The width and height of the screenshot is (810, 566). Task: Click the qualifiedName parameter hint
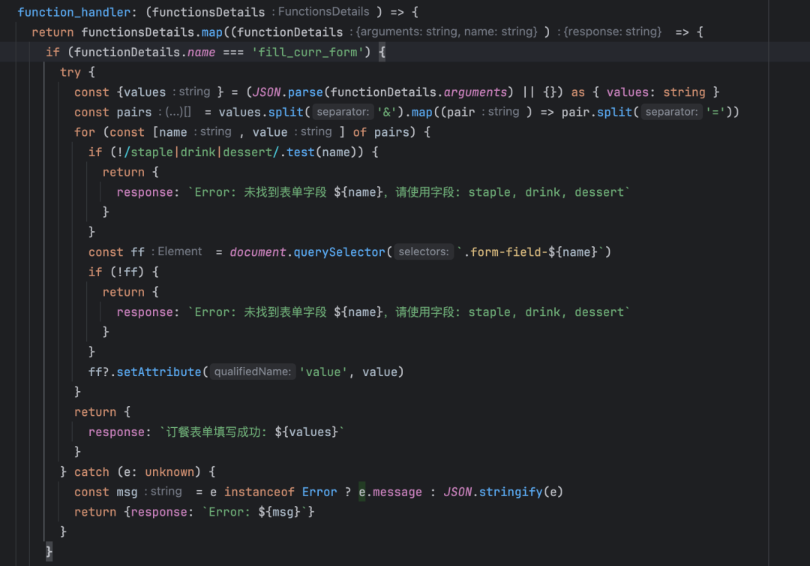pyautogui.click(x=252, y=372)
